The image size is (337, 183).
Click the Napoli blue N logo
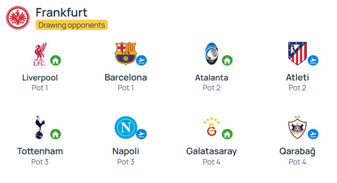126,127
